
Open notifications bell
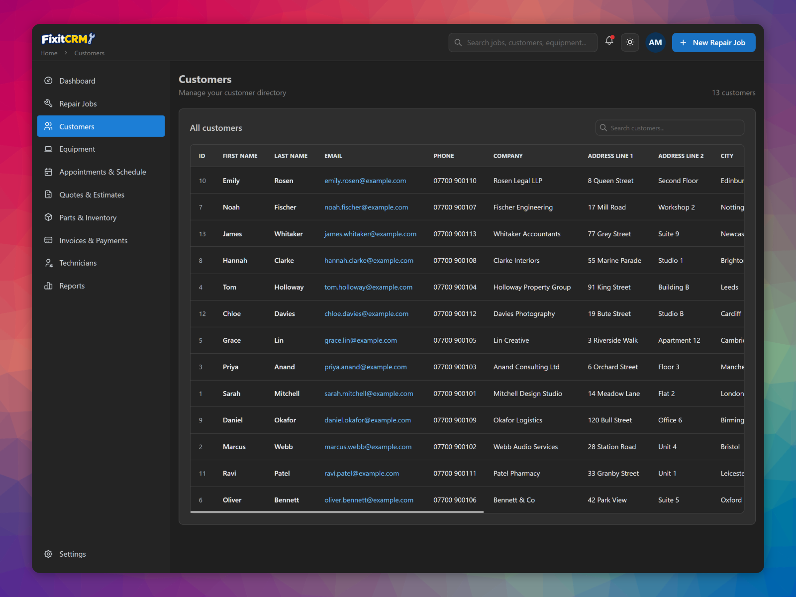[x=609, y=41]
